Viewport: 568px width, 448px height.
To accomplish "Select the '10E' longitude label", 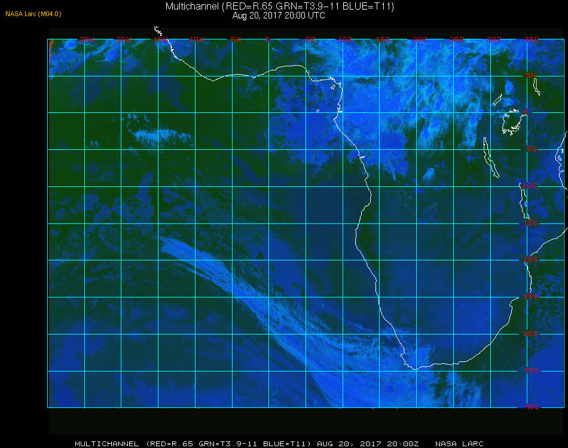I will point(345,39).
